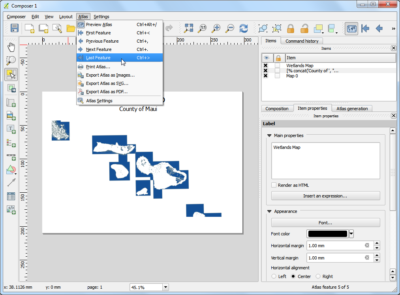
Task: Click the Refresh view toolbar icon
Action: [x=244, y=28]
